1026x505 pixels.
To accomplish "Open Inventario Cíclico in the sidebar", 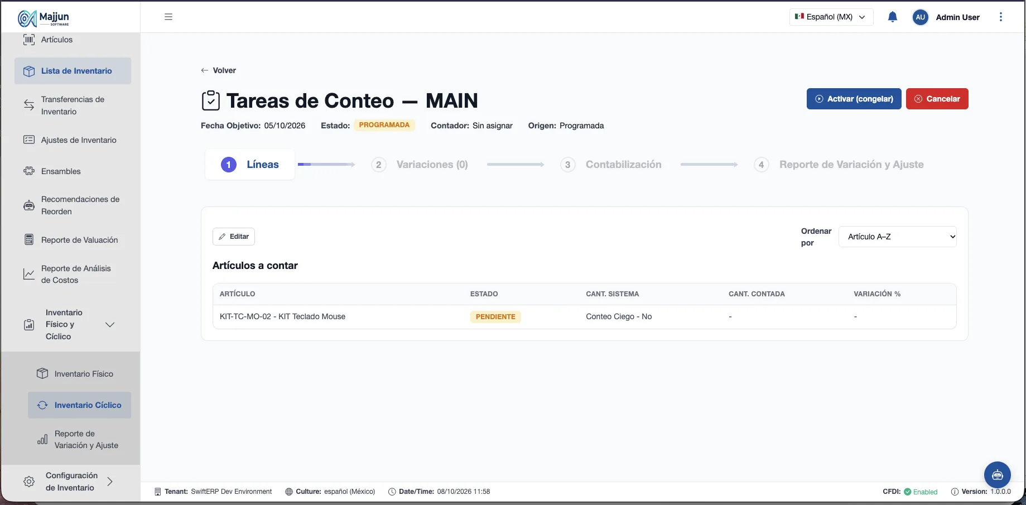I will [79, 405].
